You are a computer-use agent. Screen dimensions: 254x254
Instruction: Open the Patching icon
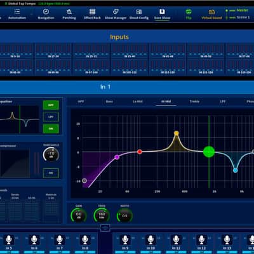tap(69, 11)
